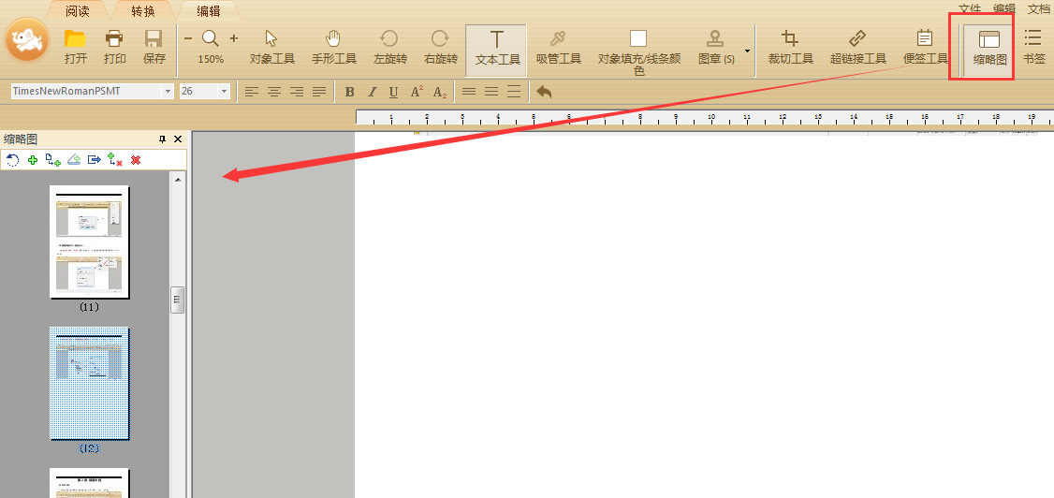
Task: Toggle underline formatting
Action: tap(394, 92)
